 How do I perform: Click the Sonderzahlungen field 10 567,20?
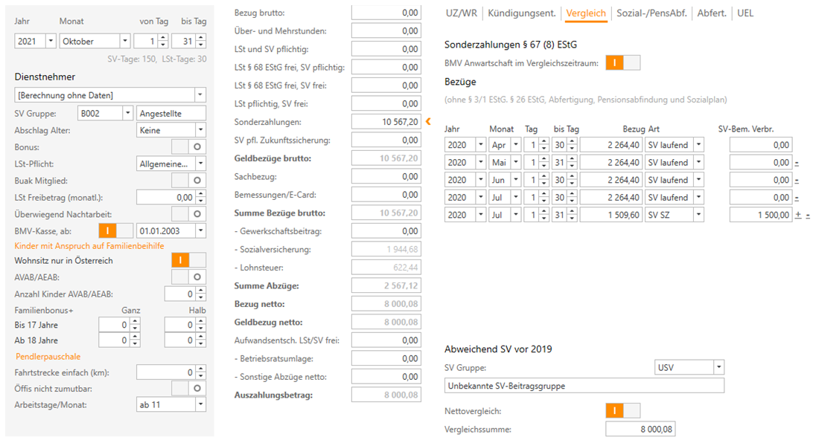[386, 121]
